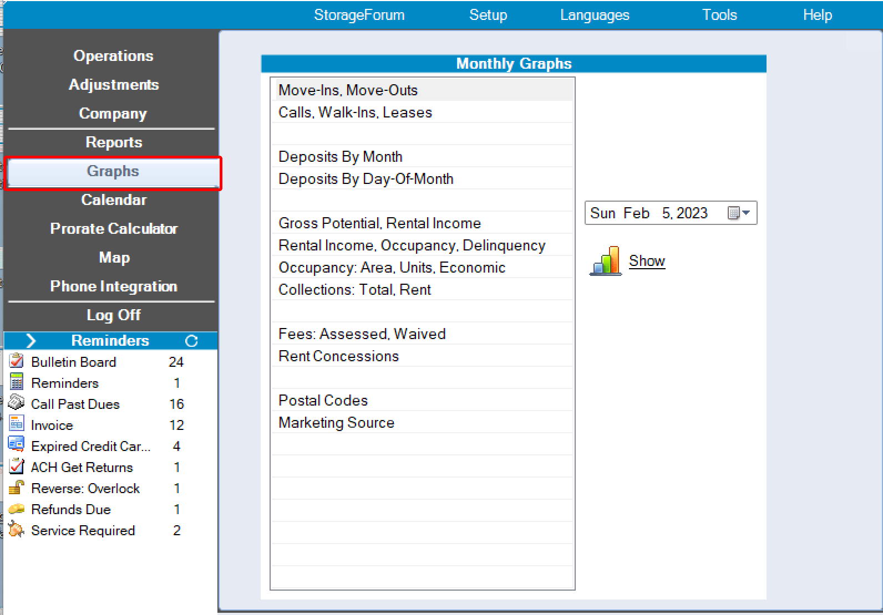Open the Setup menu
Screen dimensions: 883x615
click(x=488, y=15)
